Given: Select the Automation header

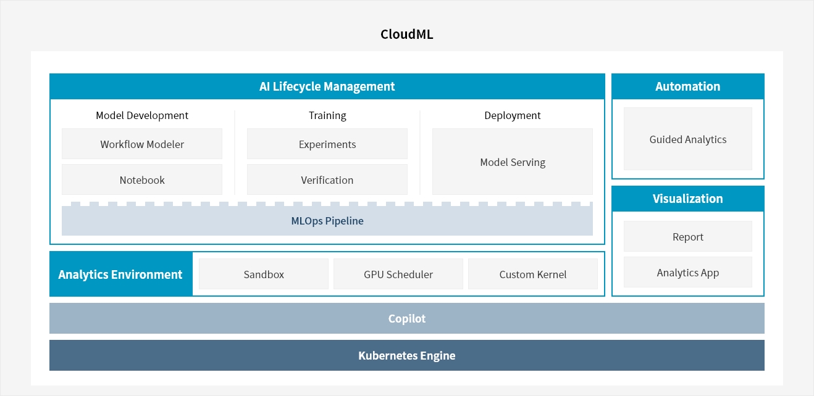Looking at the screenshot, I should point(688,86).
